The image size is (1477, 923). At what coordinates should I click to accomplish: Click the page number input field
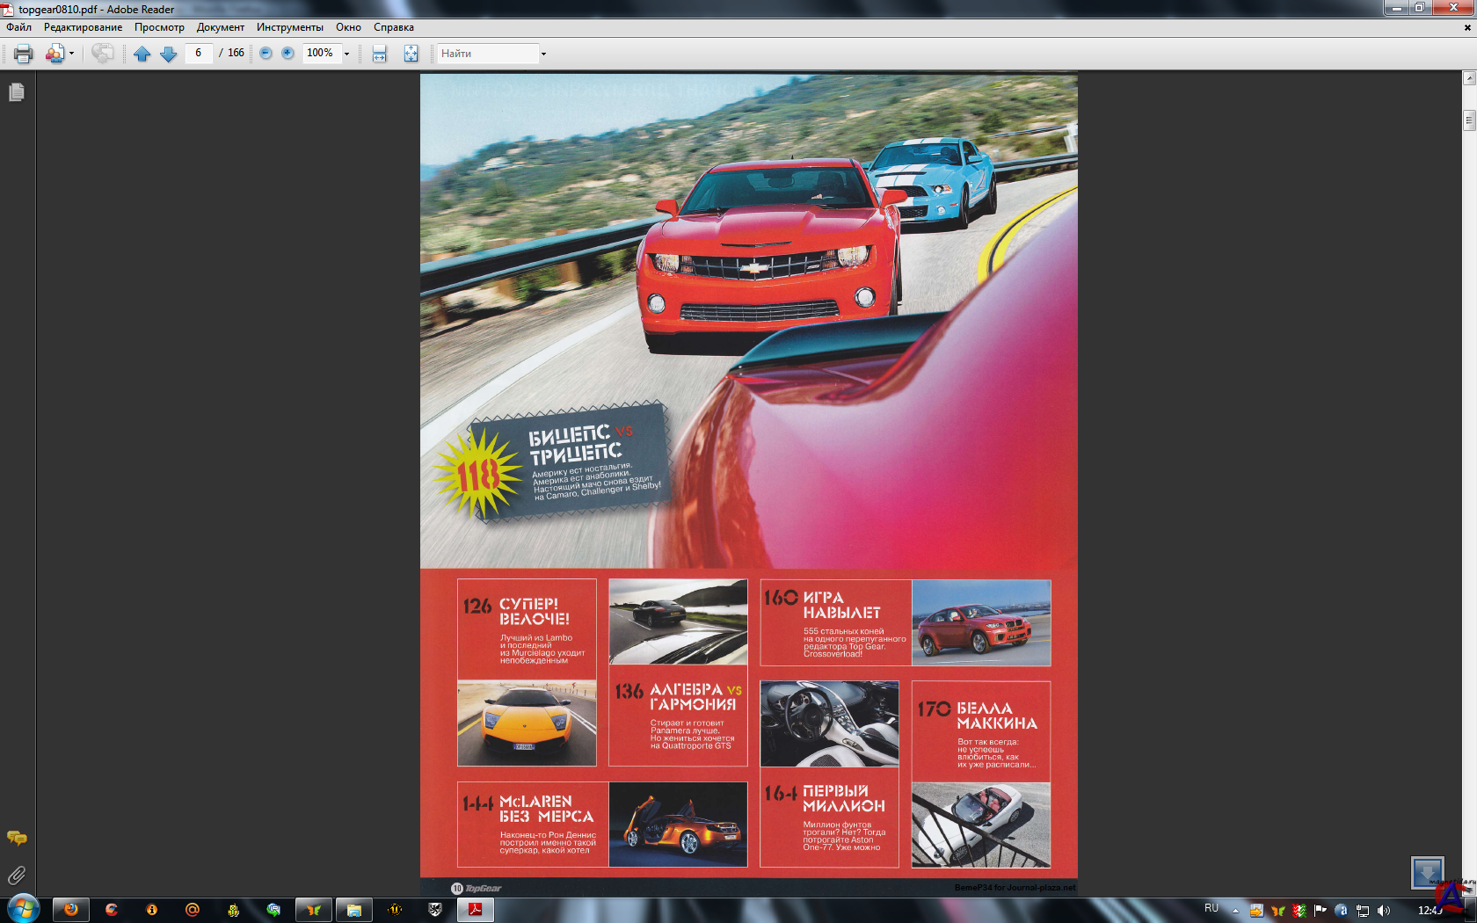tap(199, 54)
